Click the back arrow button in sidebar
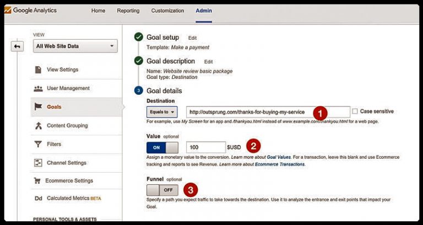This screenshot has height=225, width=423. pos(17,46)
